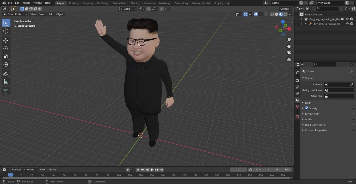Screen dimensions: 356x184
Task: Select rendered viewport shading
Action: 285,14
